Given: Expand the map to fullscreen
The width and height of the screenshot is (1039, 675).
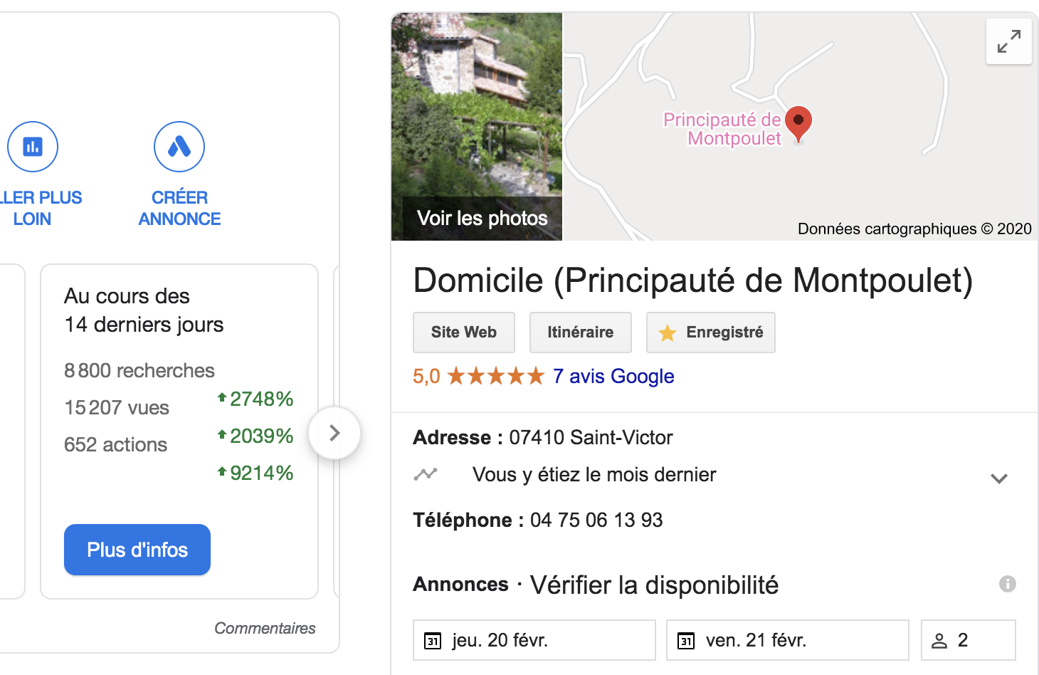Looking at the screenshot, I should click(x=1009, y=41).
